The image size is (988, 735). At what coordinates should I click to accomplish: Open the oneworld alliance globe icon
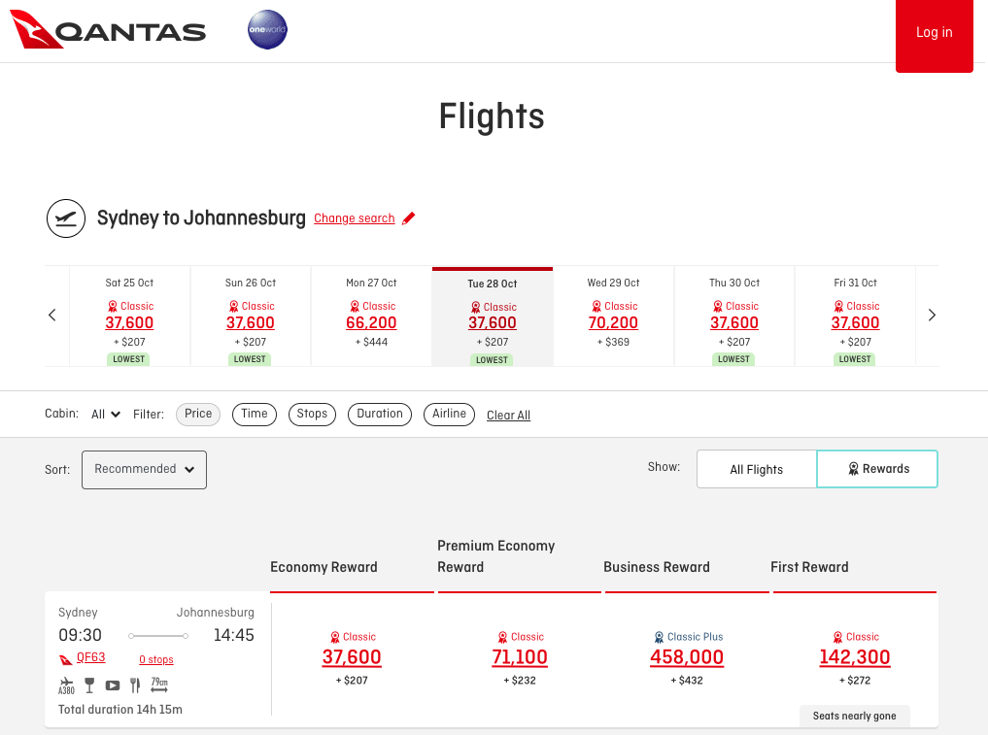(x=267, y=29)
